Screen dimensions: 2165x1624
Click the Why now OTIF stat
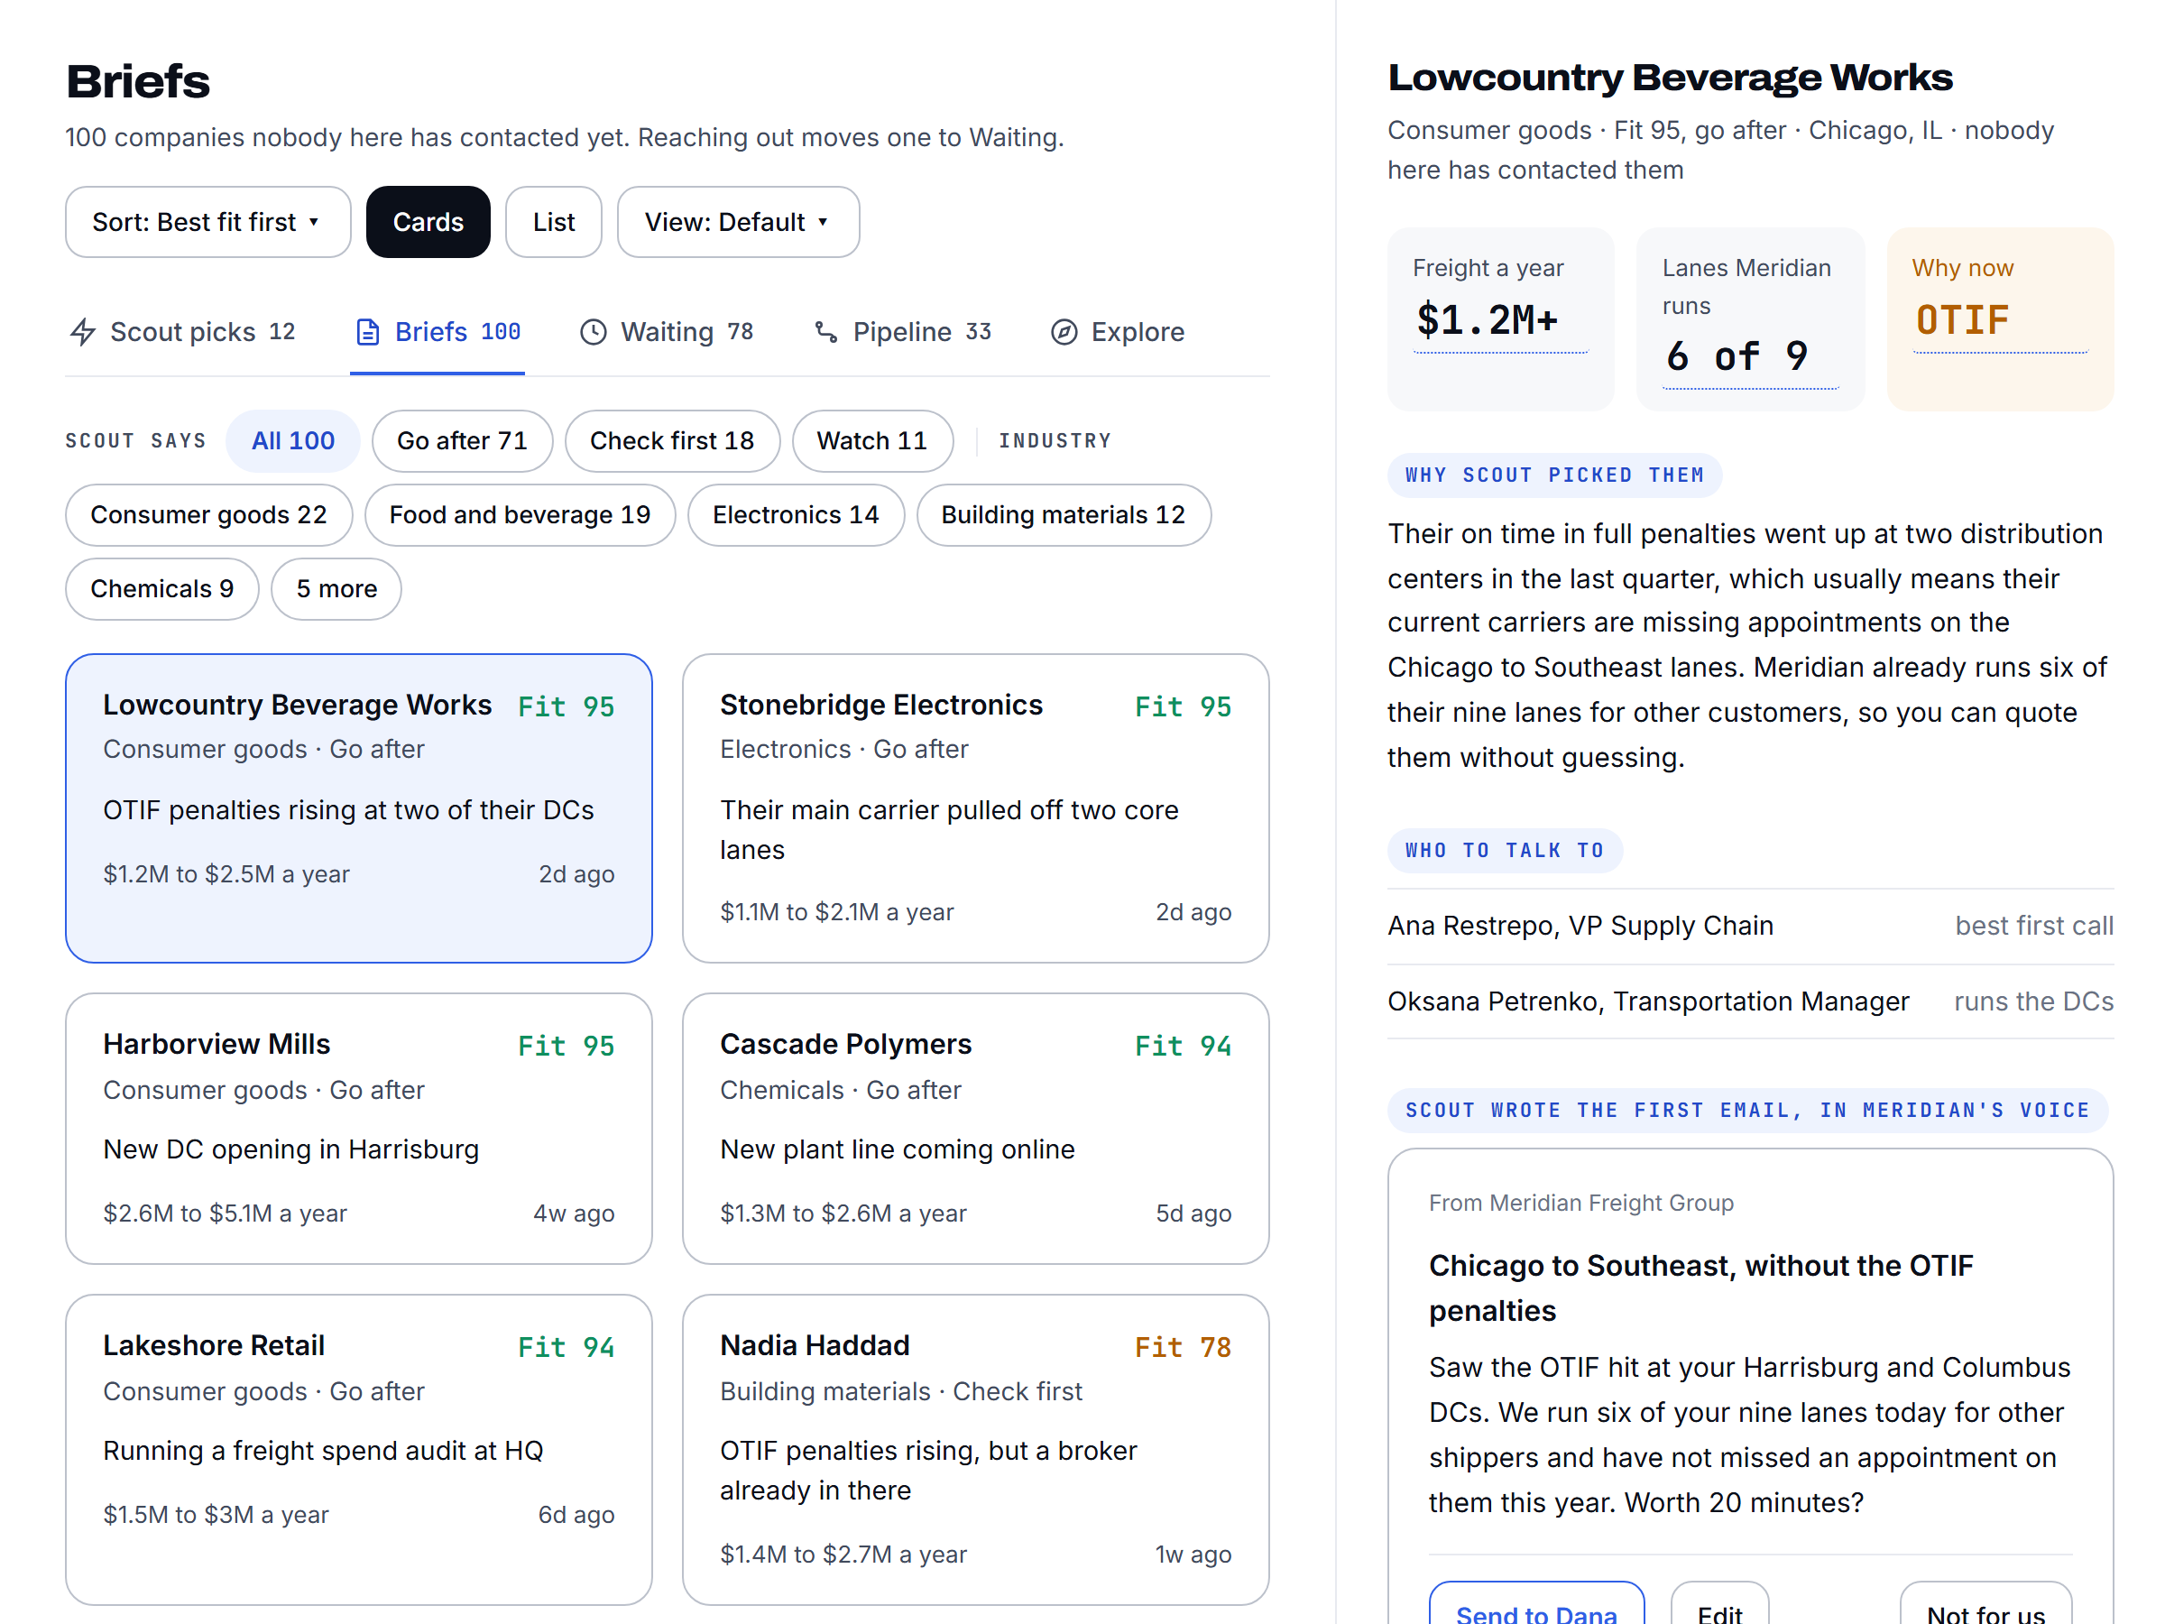[x=2000, y=319]
